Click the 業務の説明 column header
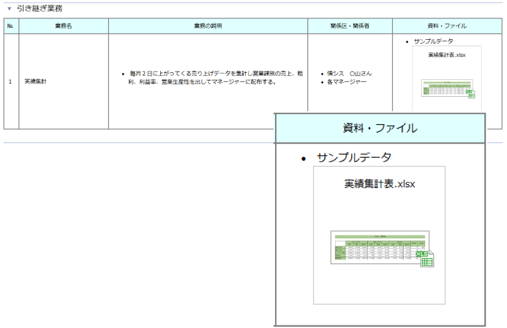The image size is (507, 328). [208, 26]
